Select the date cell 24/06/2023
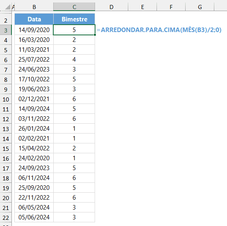 (x=34, y=69)
